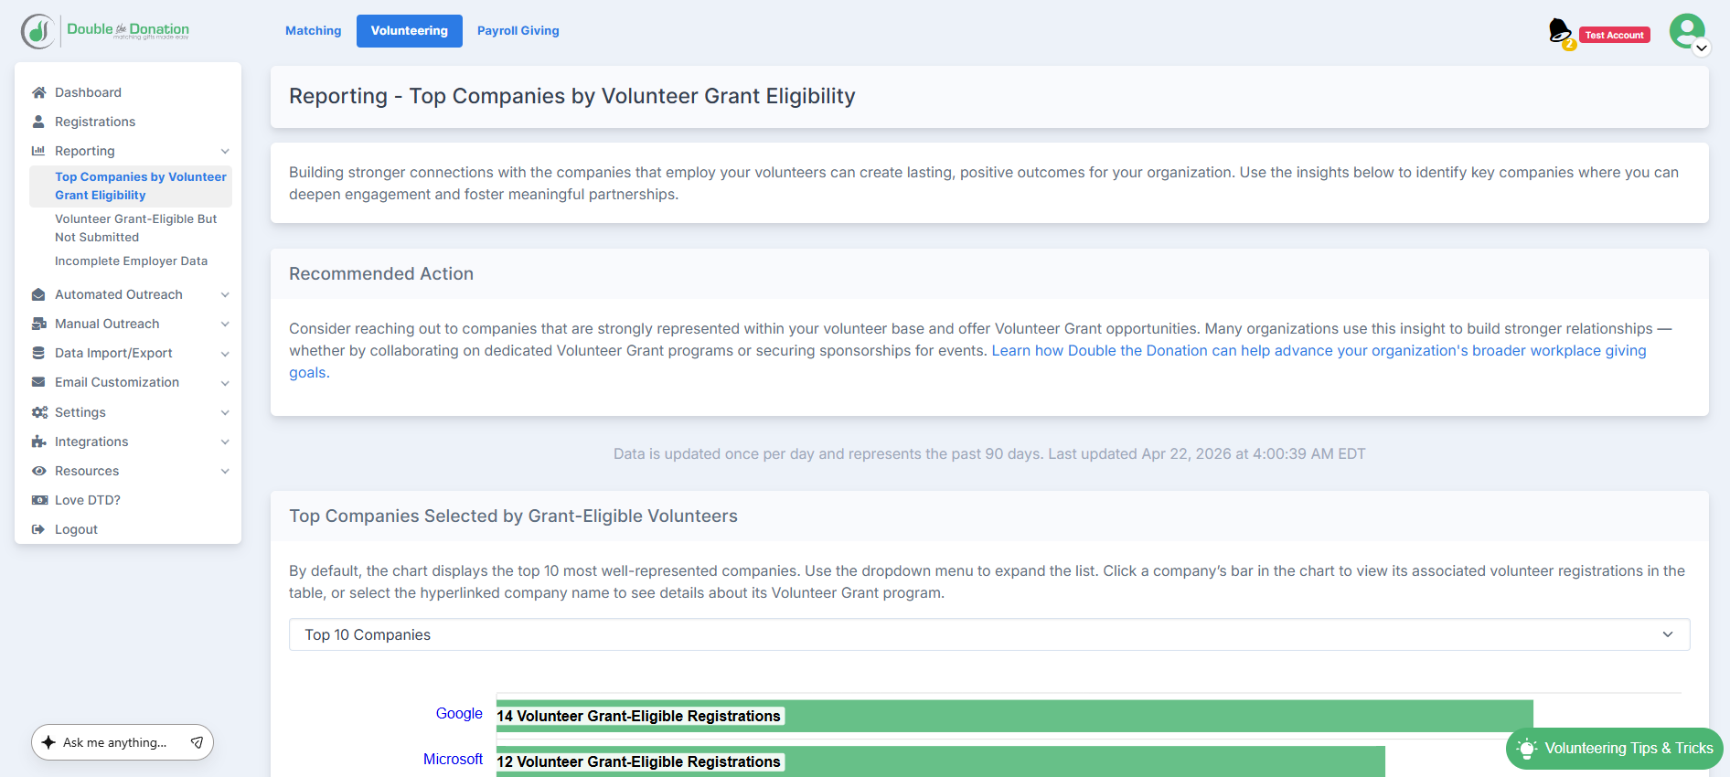Click the Love DTD? link
This screenshot has height=777, width=1730.
[88, 500]
